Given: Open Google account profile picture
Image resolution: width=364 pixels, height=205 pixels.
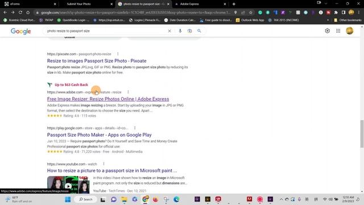Looking at the screenshot, I should pos(350,31).
